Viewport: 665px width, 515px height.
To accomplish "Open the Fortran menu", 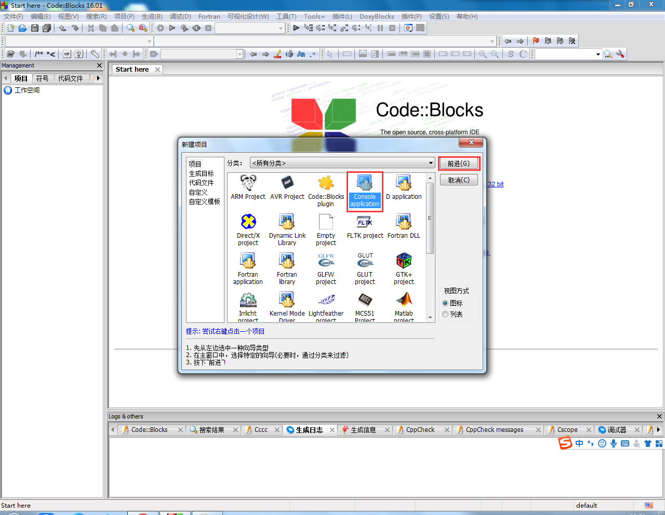I will point(209,17).
